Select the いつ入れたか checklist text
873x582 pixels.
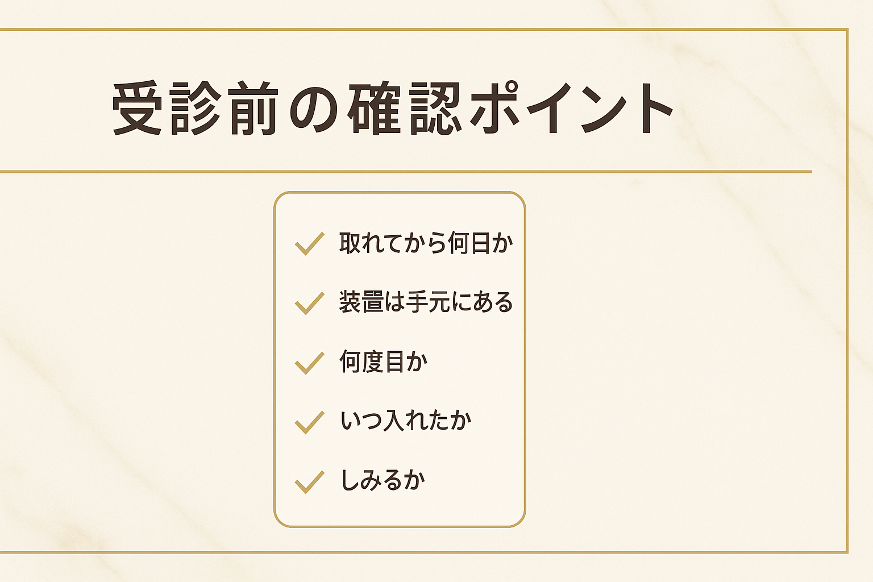click(x=405, y=421)
